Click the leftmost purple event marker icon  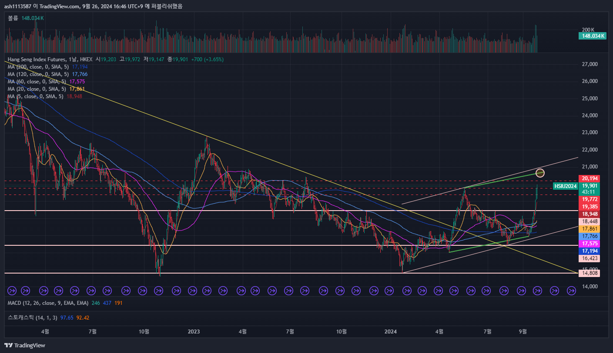(x=12, y=290)
